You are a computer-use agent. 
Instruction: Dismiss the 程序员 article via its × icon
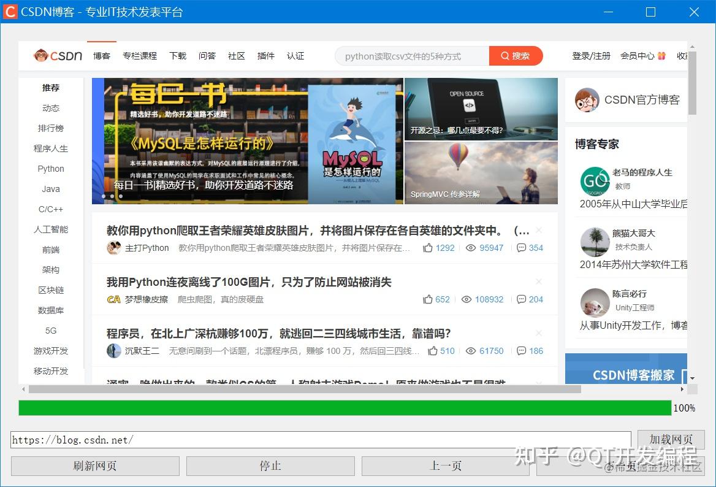click(538, 333)
